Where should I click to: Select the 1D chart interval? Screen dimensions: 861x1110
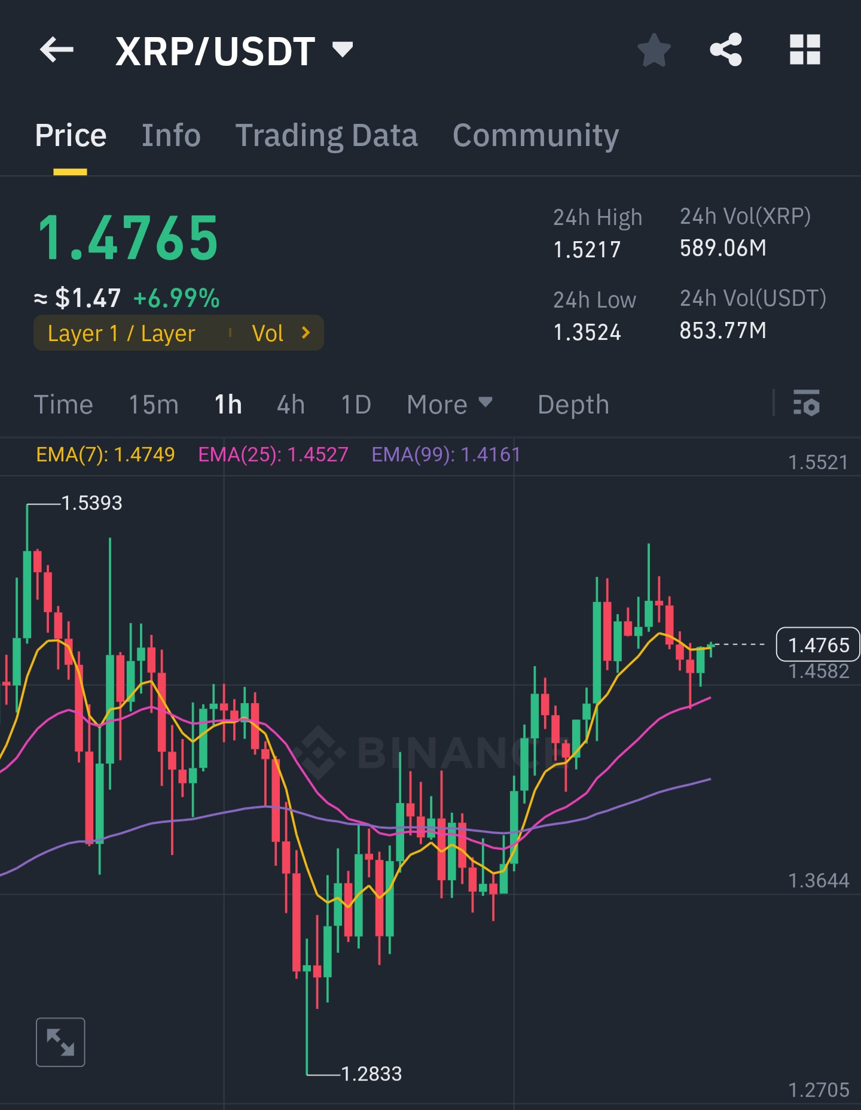[x=356, y=405]
